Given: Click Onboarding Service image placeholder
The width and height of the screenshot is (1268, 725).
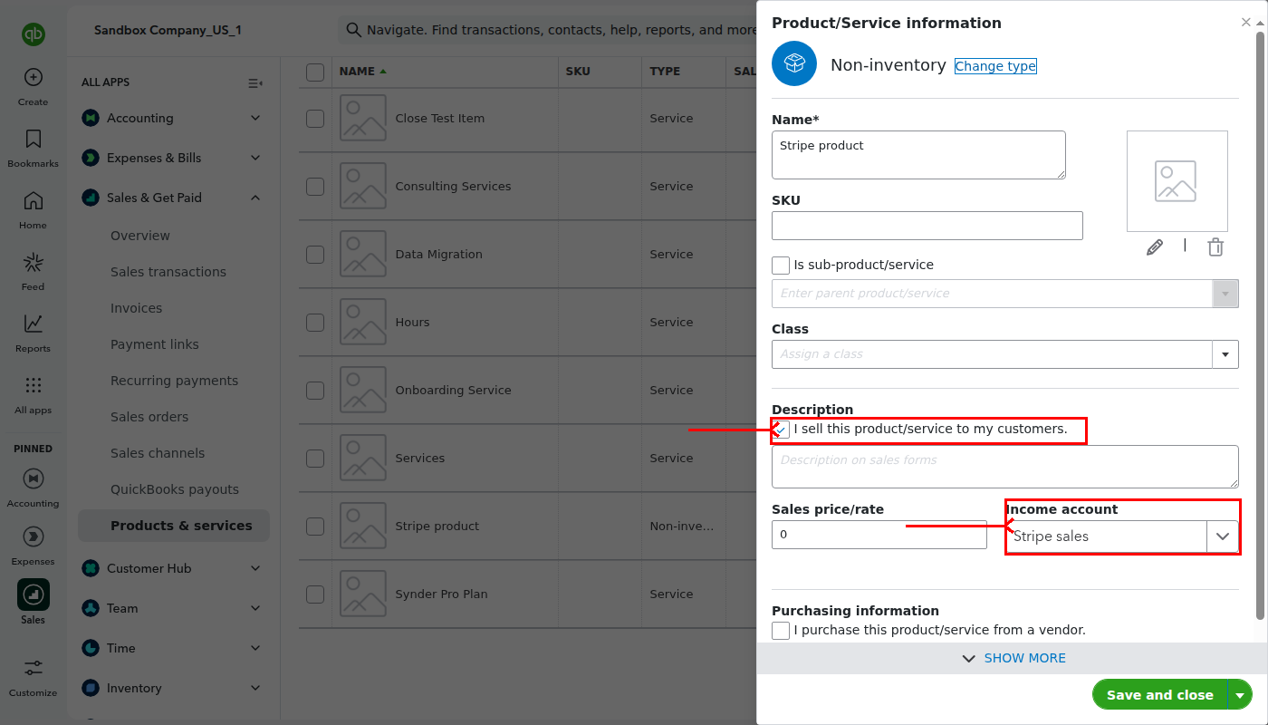Looking at the screenshot, I should pos(363,390).
